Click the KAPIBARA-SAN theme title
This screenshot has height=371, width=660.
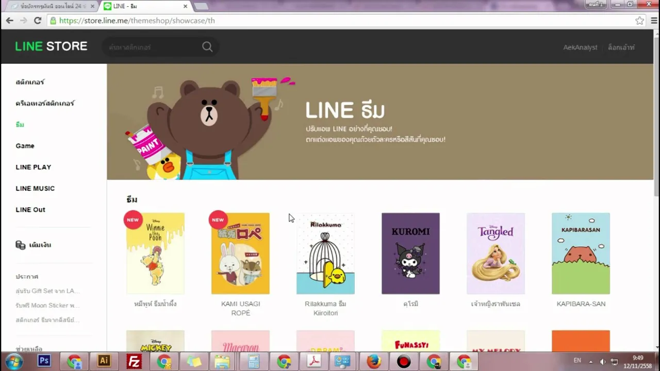coord(581,304)
